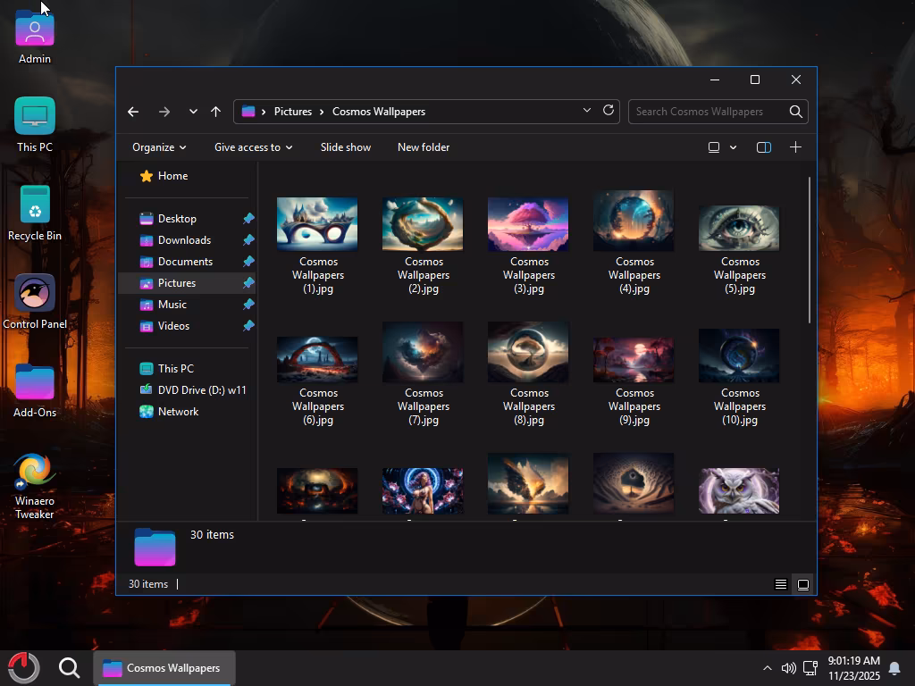
Task: Open the recent locations chevron
Action: point(193,112)
